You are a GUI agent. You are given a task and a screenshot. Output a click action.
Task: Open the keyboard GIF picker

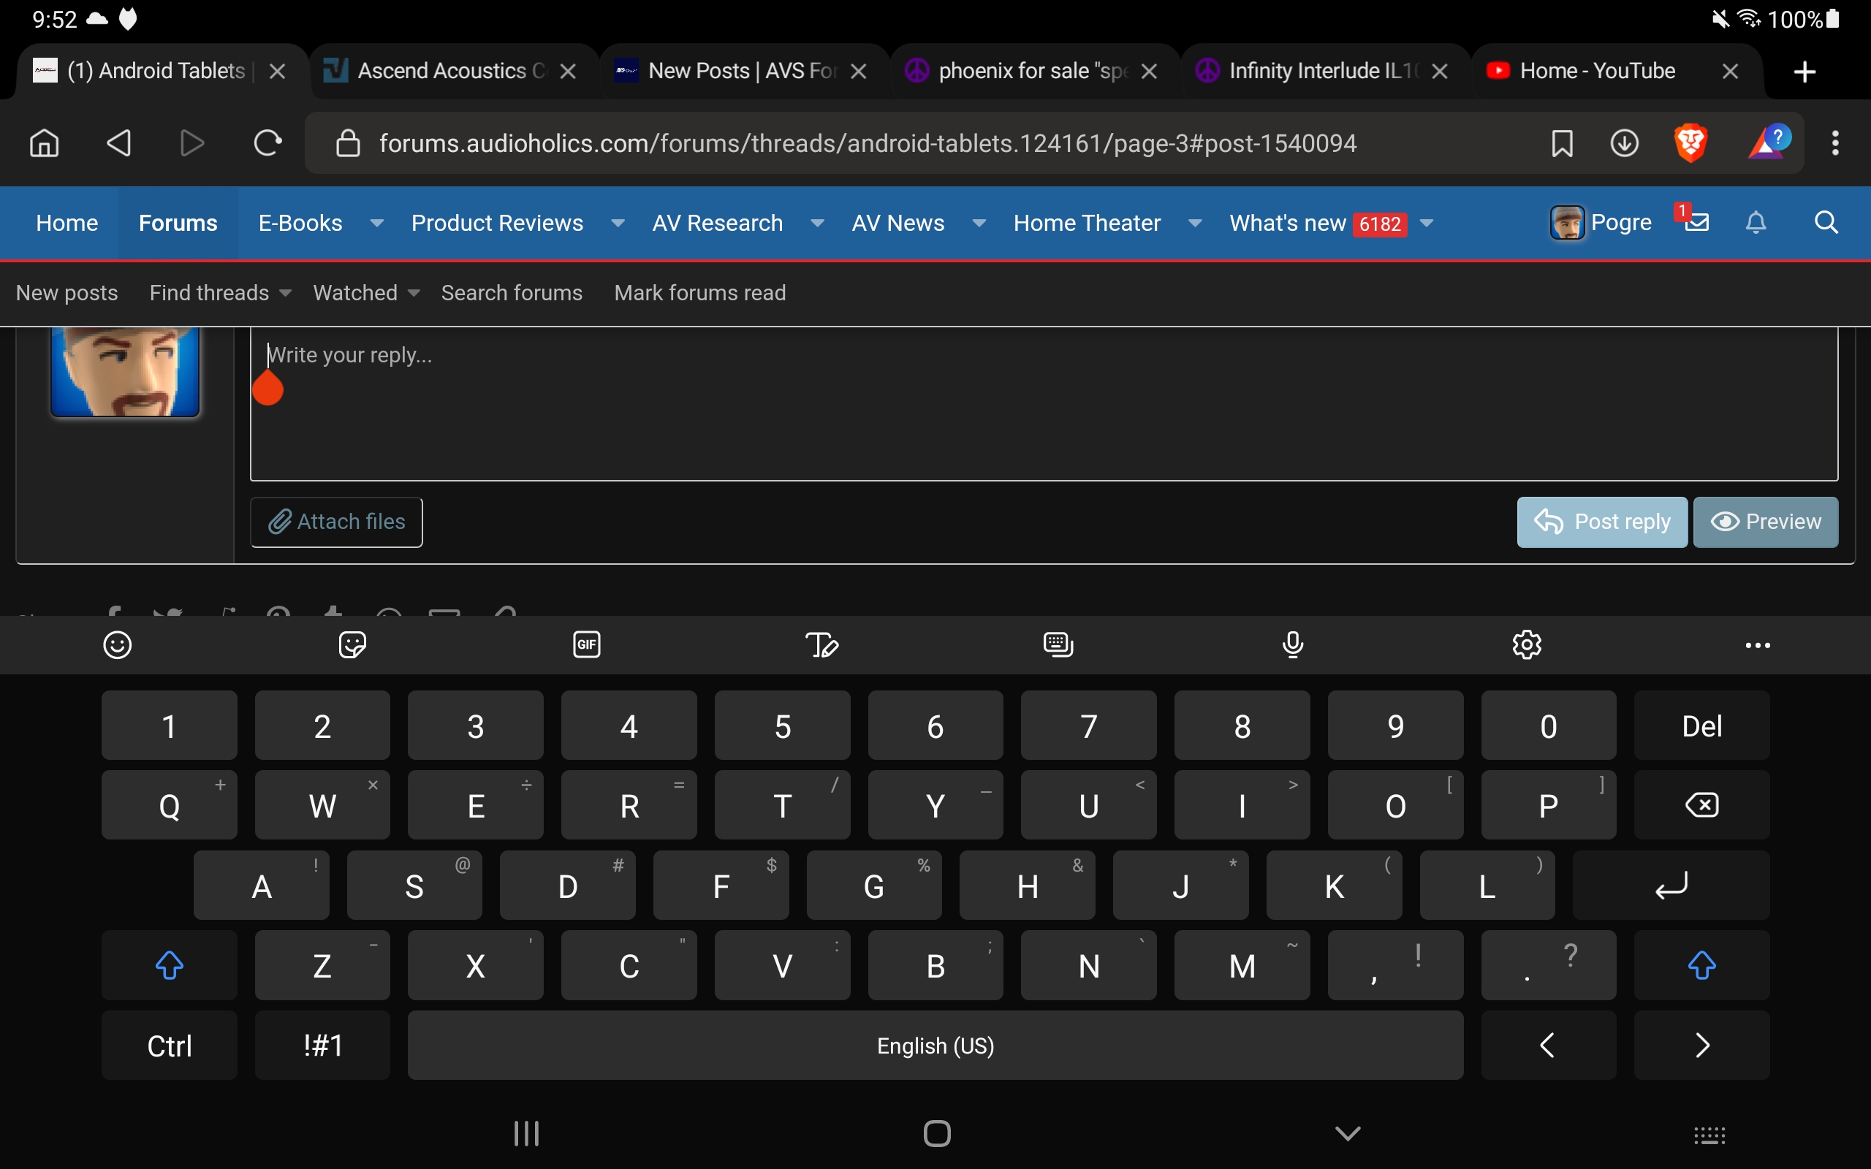coord(587,644)
